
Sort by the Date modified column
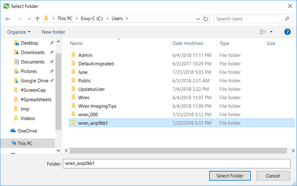188,43
